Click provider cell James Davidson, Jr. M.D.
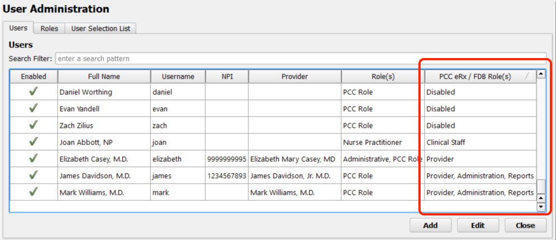556x240 pixels. click(295, 176)
